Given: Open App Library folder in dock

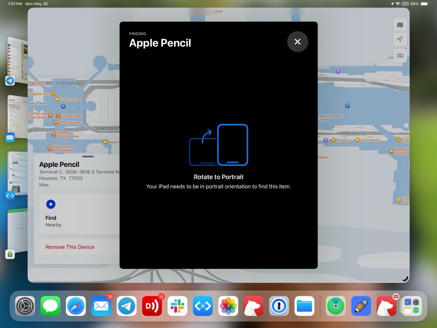Looking at the screenshot, I should coord(412,306).
